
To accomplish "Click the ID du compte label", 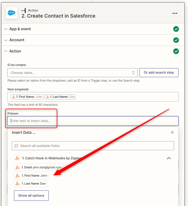I will [x=17, y=65].
